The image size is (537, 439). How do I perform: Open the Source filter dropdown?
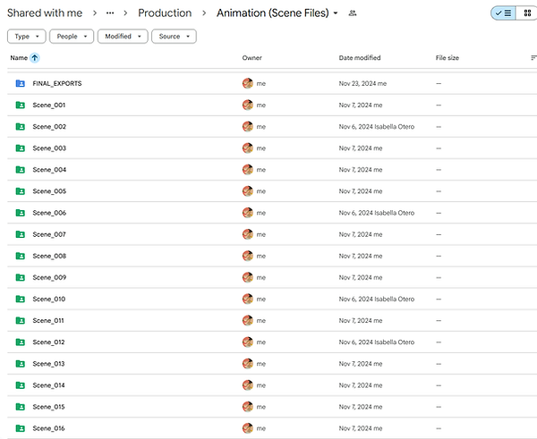point(174,37)
